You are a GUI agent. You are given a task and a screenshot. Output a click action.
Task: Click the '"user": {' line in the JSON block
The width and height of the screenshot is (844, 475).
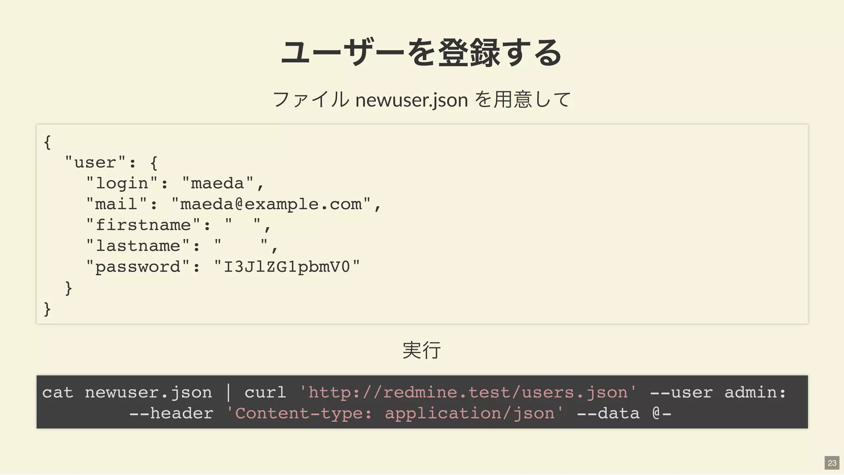tap(111, 162)
